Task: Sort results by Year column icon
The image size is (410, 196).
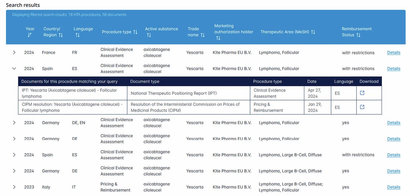Action: tap(29, 35)
